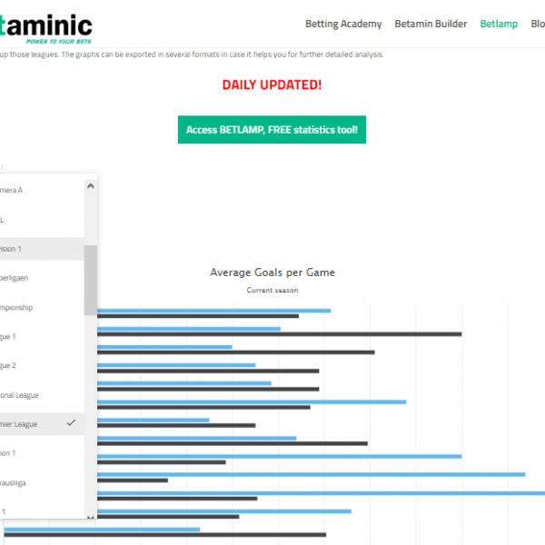Click the dropdown list scroll down arrow

pyautogui.click(x=90, y=517)
